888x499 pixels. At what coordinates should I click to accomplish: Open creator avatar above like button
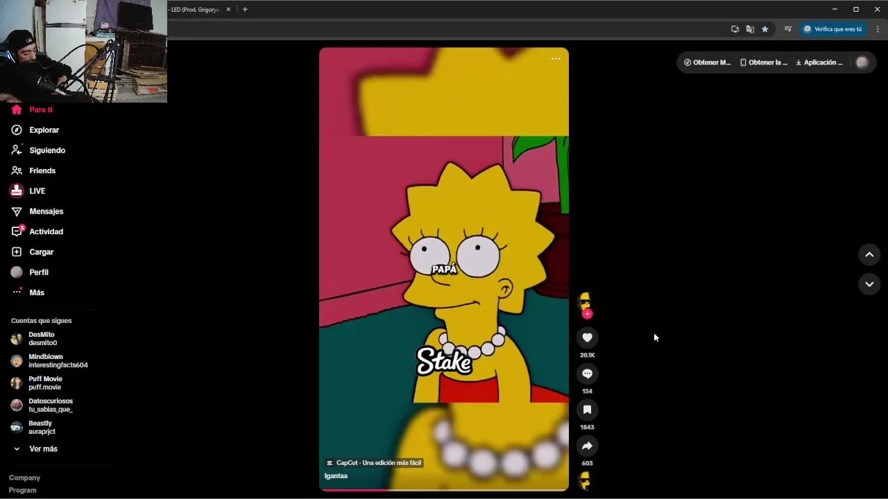585,301
